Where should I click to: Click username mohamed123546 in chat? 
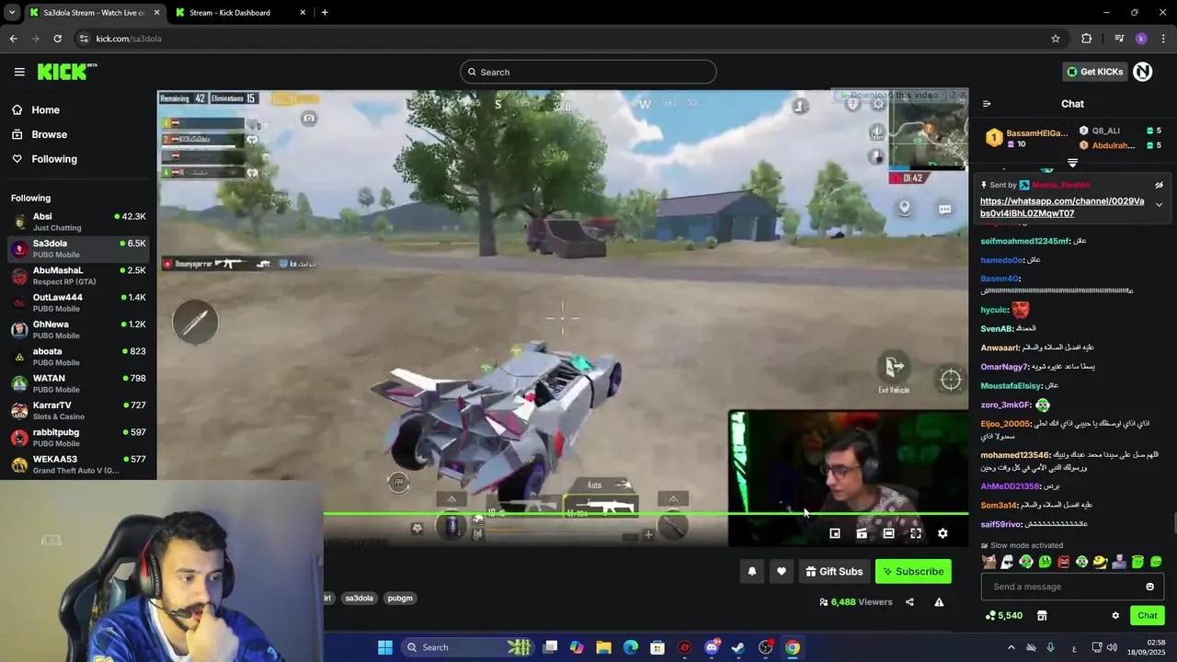click(x=1015, y=455)
